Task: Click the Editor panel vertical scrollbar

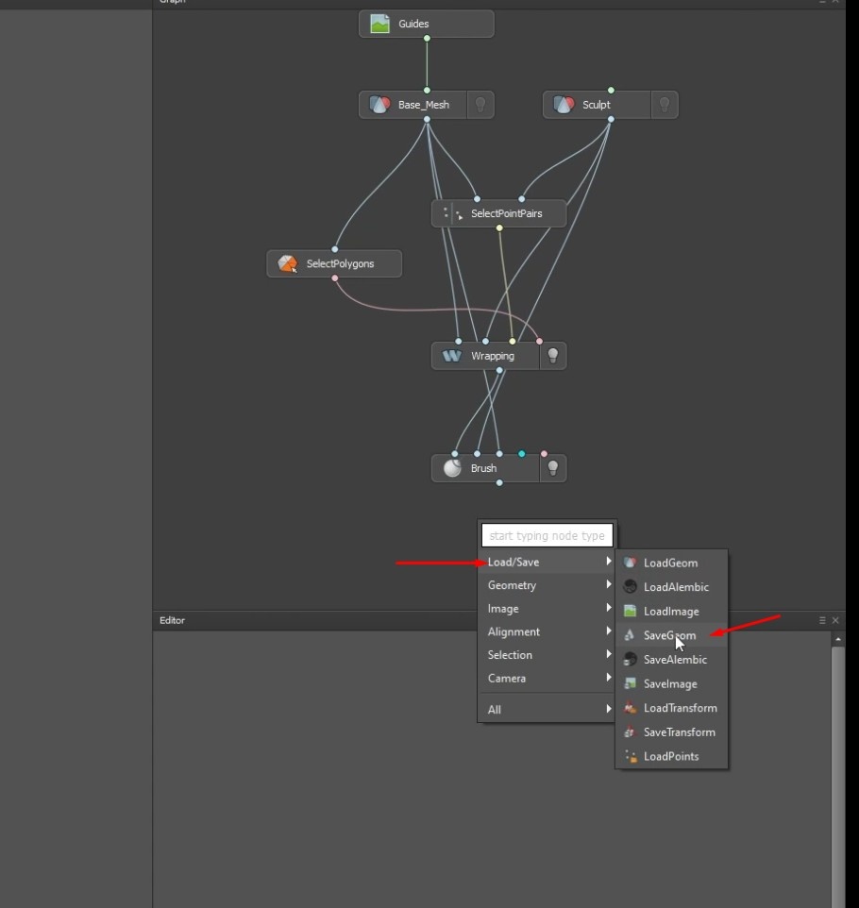Action: pyautogui.click(x=837, y=755)
